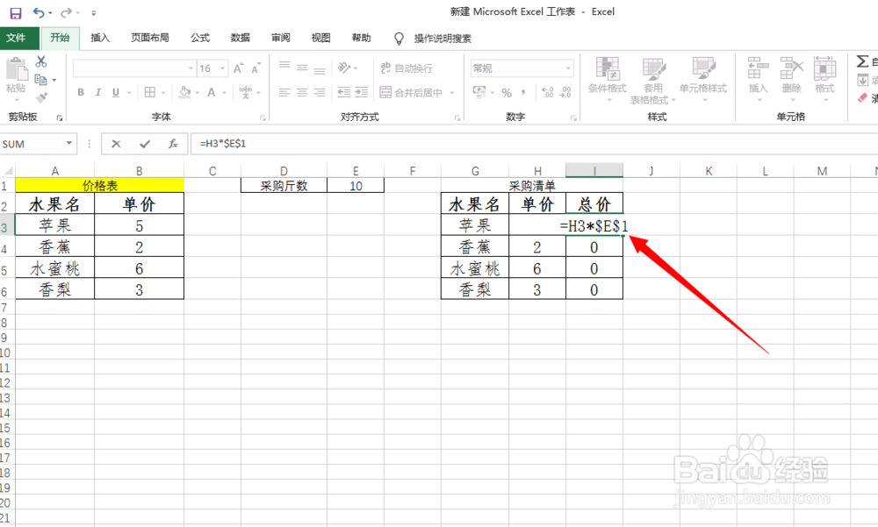Viewport: 878px width, 527px height.
Task: Open 单元格样式 cell styles
Action: click(x=703, y=78)
